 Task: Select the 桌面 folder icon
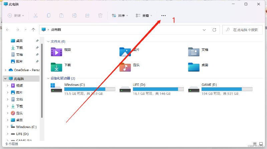tap(194, 67)
